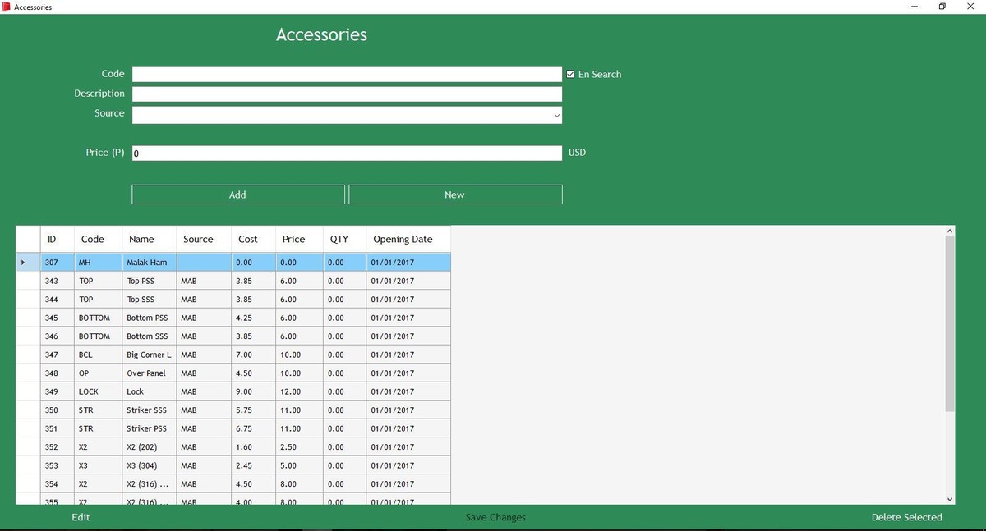The image size is (986, 531).
Task: Click the Accessories app icon in title bar
Action: tap(7, 7)
